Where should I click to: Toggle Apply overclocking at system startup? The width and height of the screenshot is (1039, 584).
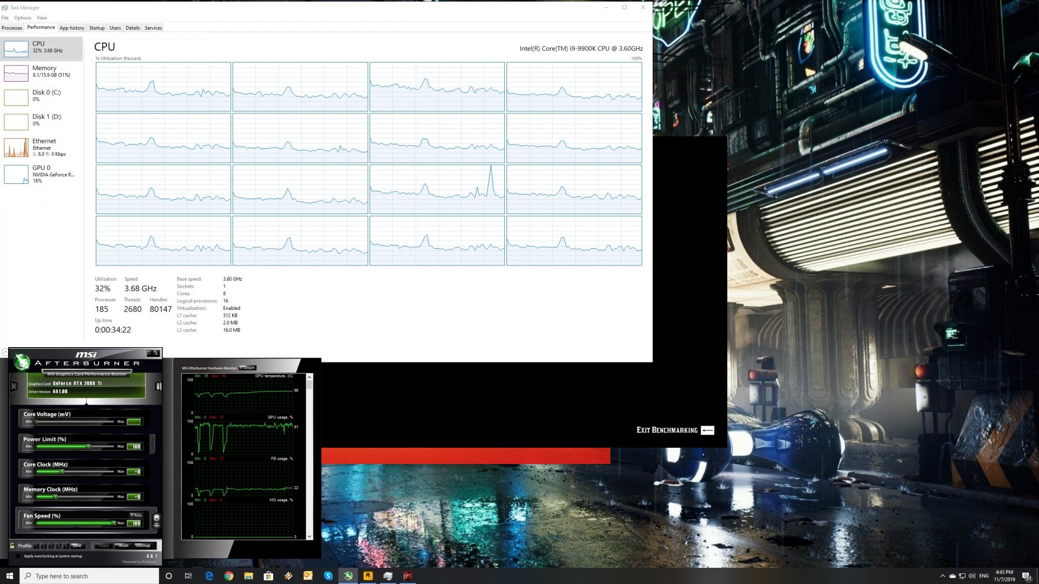pyautogui.click(x=18, y=556)
